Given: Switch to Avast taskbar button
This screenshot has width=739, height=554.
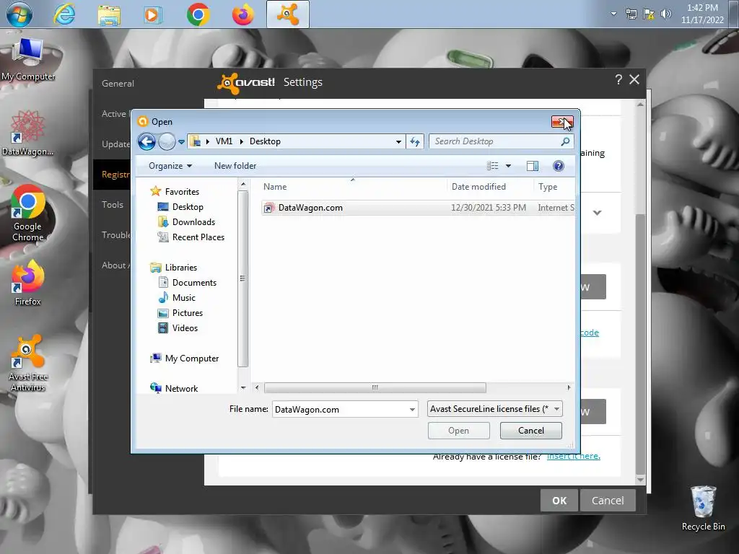Looking at the screenshot, I should point(287,14).
